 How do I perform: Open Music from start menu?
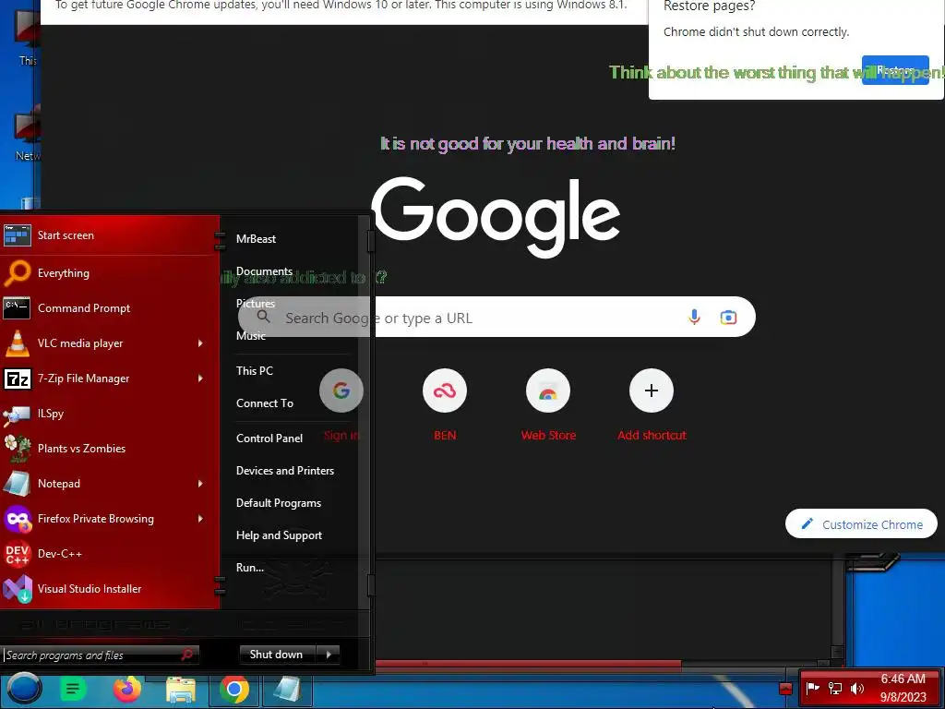point(251,336)
